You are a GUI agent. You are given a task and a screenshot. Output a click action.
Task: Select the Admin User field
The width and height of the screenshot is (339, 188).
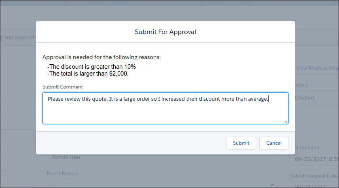click(x=162, y=157)
